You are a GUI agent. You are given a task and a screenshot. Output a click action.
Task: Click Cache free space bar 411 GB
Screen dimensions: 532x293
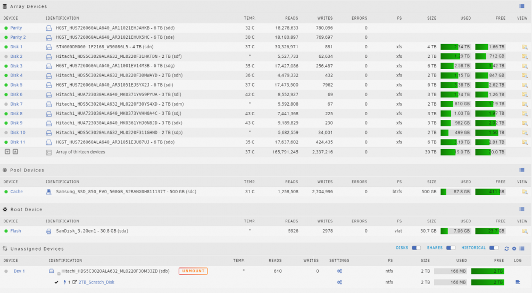491,192
